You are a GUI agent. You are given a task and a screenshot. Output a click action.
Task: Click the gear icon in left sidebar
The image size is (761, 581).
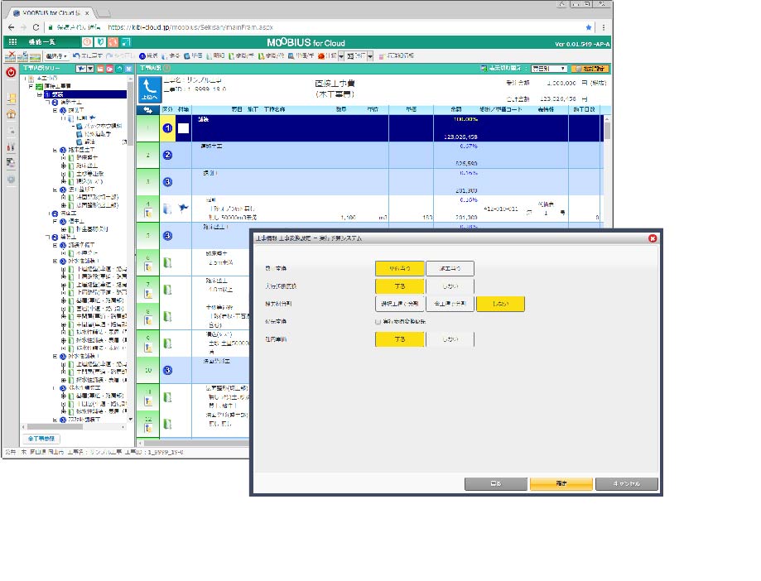[x=11, y=180]
